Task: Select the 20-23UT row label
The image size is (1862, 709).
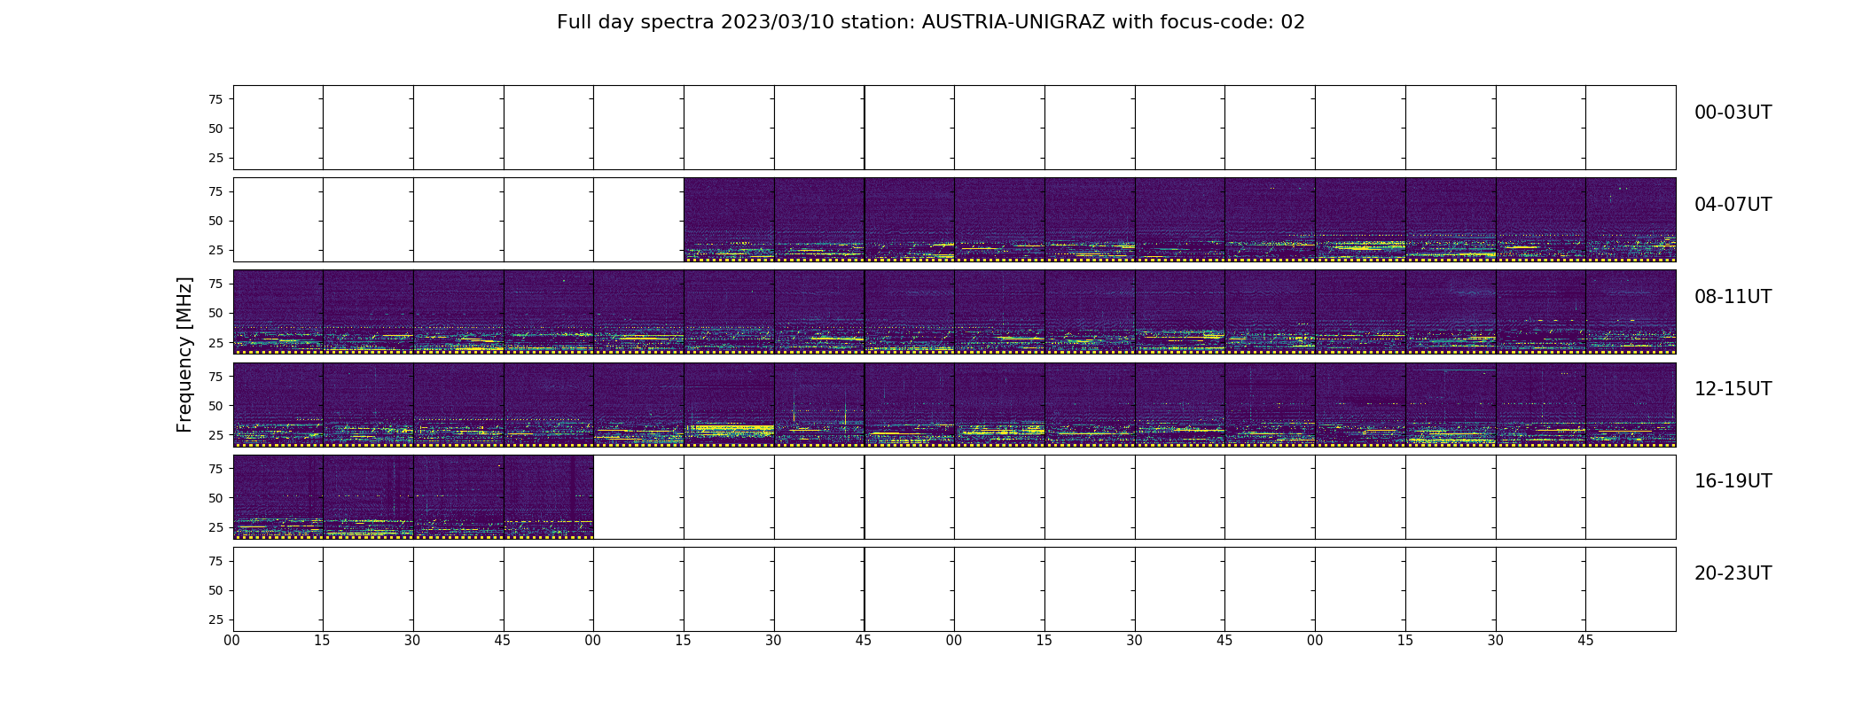Action: 1733,573
